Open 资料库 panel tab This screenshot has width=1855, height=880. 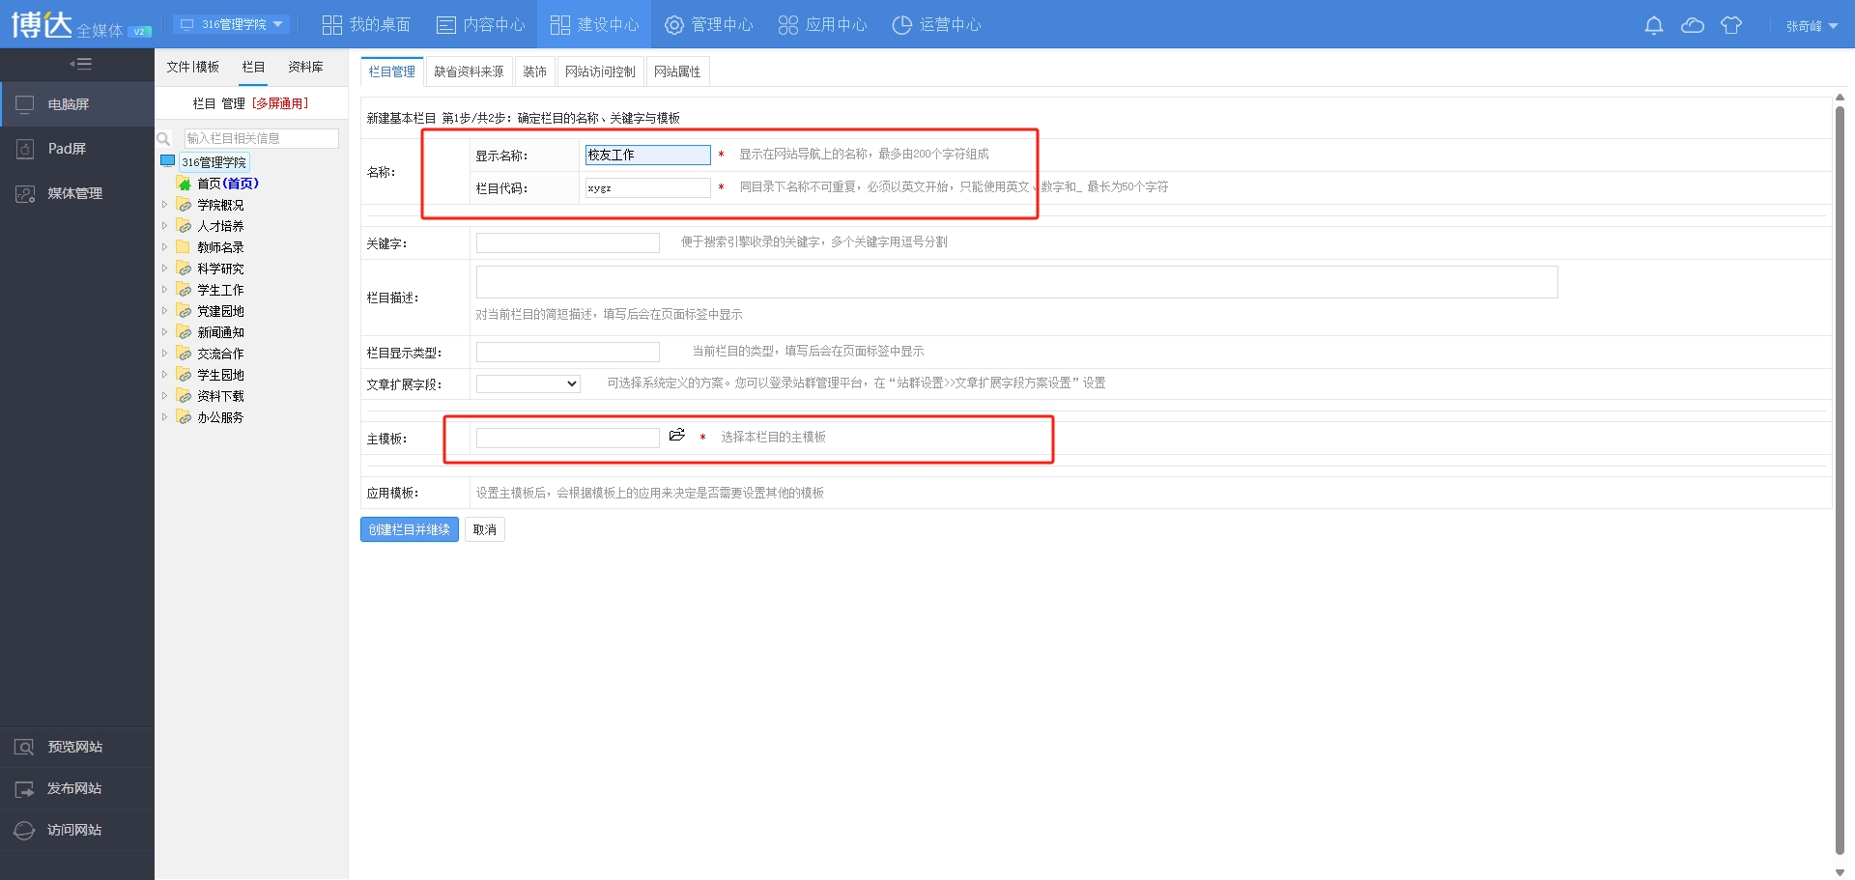(305, 67)
